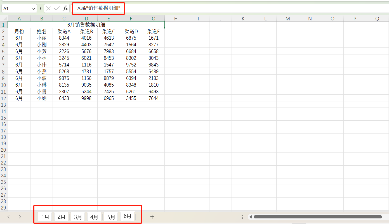
Task: Click the horizontal scrollbar thumb
Action: [x=317, y=217]
